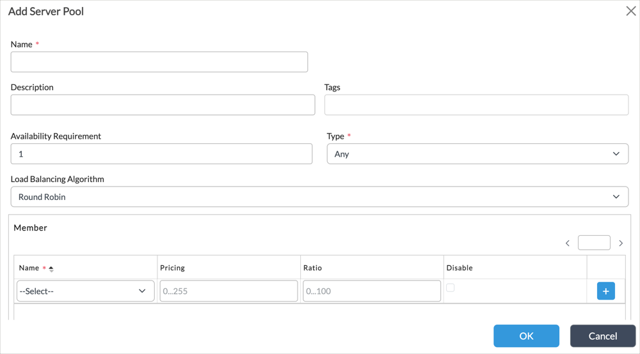640x354 pixels.
Task: Sort members using Name column sort arrows
Action: pyautogui.click(x=51, y=268)
